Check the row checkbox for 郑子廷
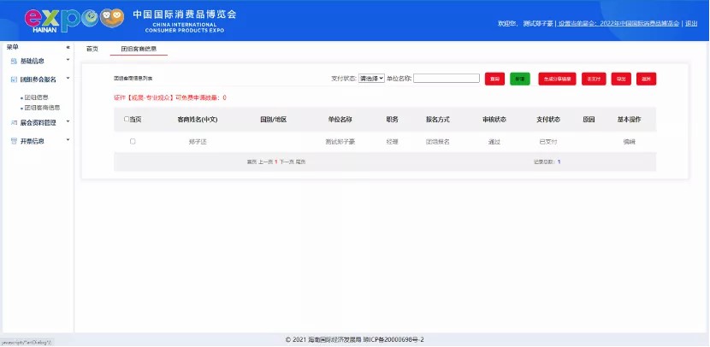710x347 pixels. (133, 141)
